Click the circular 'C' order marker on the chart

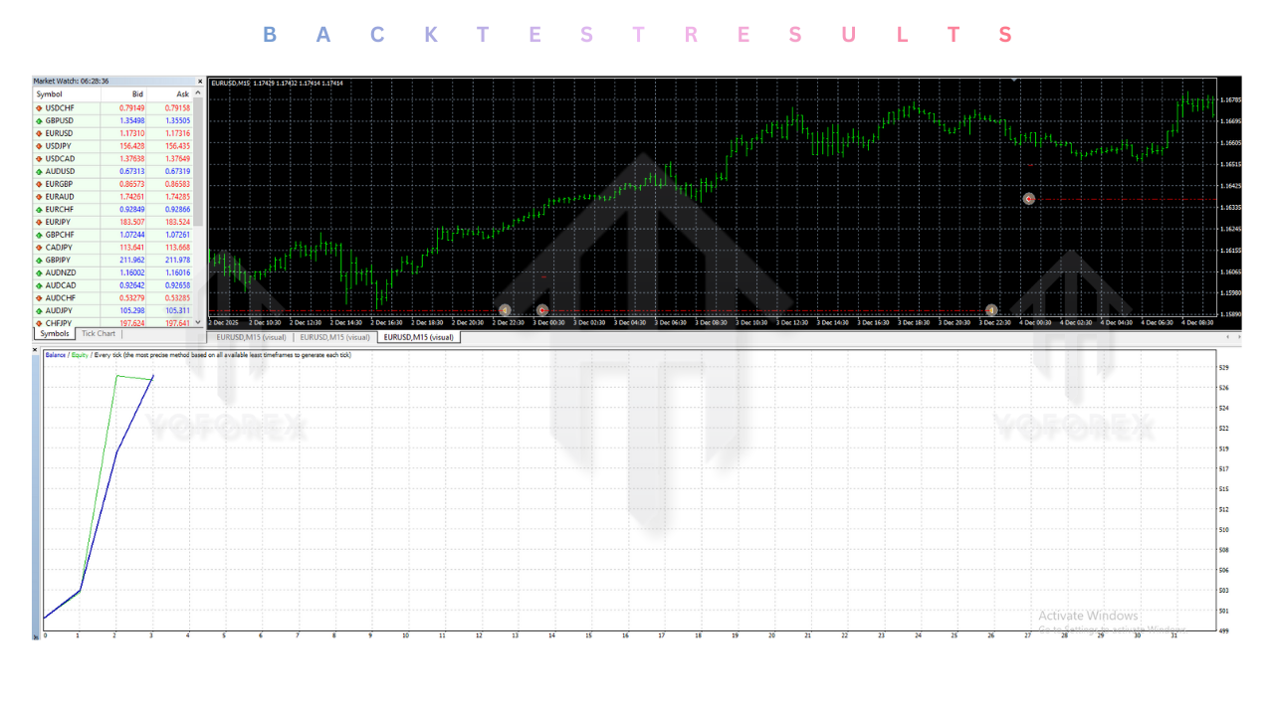point(1029,199)
